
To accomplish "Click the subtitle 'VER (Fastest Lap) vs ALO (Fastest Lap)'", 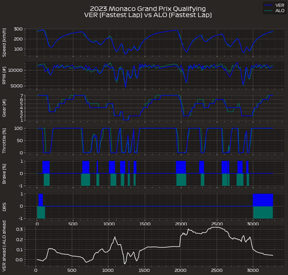I will click(x=148, y=15).
